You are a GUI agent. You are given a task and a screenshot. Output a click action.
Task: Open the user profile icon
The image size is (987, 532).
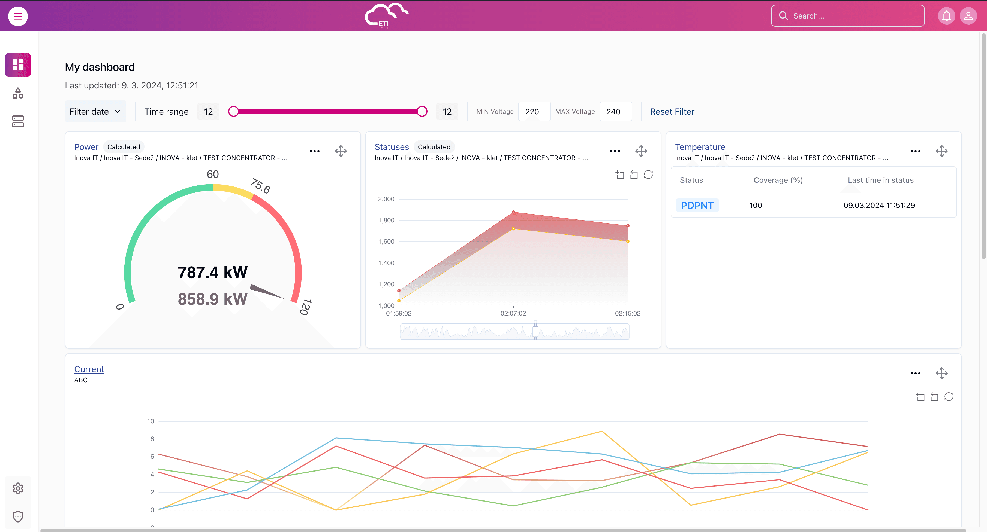click(968, 16)
